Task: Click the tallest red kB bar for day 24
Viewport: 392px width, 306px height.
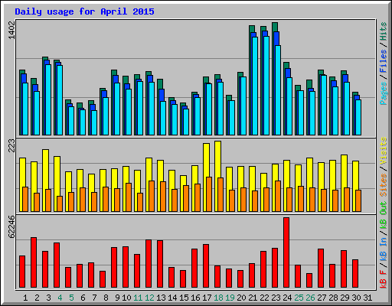Action: point(286,252)
